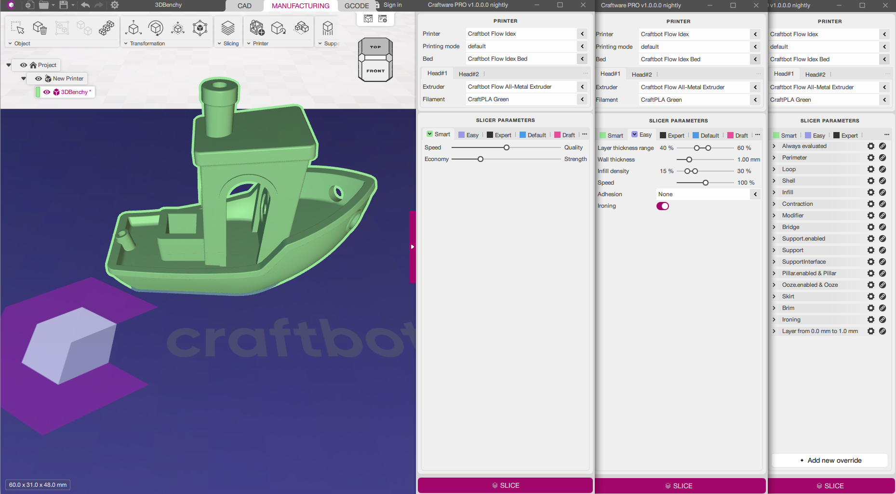The width and height of the screenshot is (896, 494).
Task: Click the Slicing layers icon
Action: click(x=228, y=28)
